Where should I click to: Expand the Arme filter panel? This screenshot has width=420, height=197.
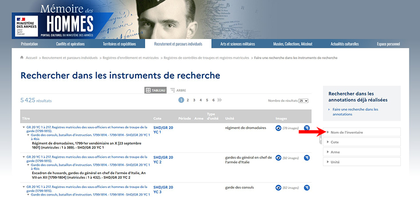[x=362, y=152]
